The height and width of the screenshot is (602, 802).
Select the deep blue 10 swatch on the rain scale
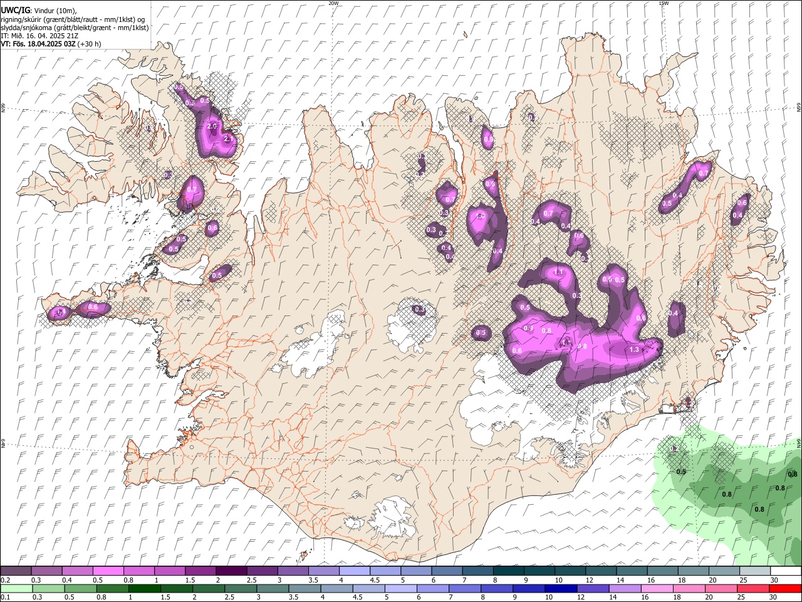point(561,588)
